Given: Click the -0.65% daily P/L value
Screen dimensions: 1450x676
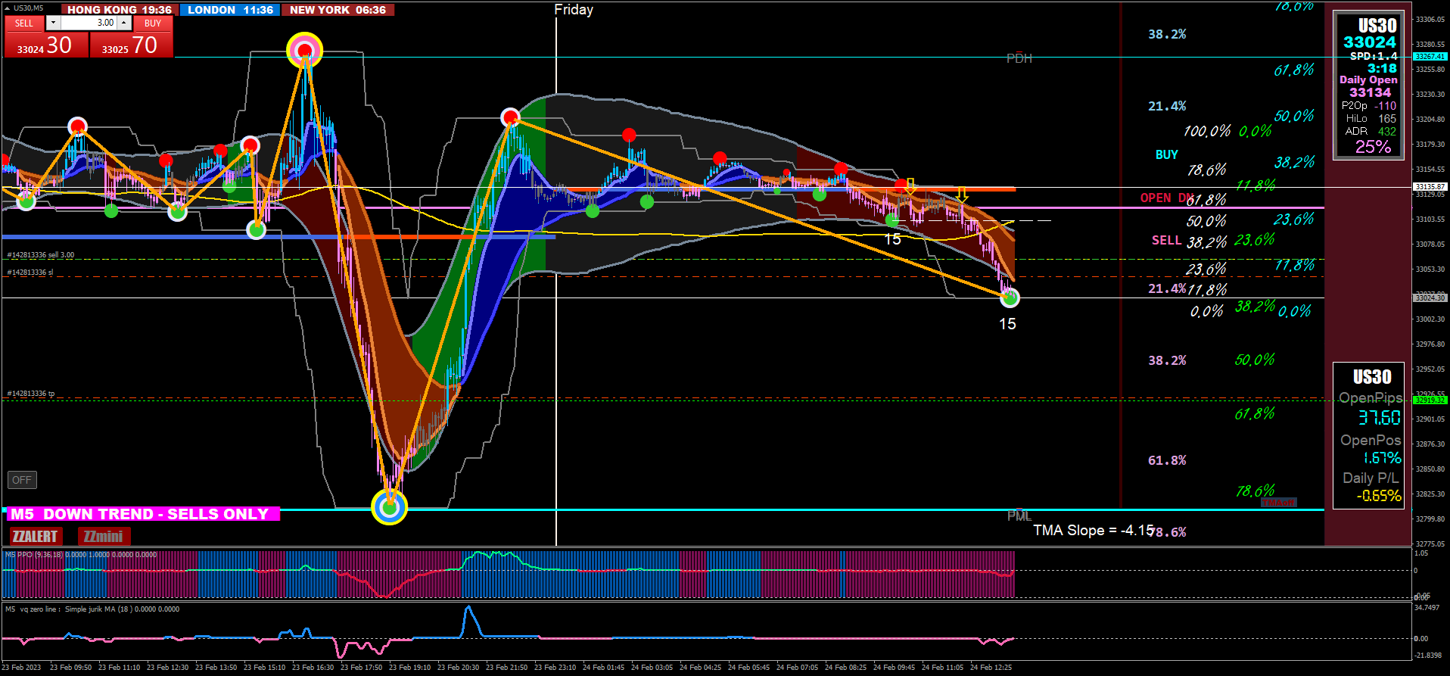Looking at the screenshot, I should coord(1378,496).
